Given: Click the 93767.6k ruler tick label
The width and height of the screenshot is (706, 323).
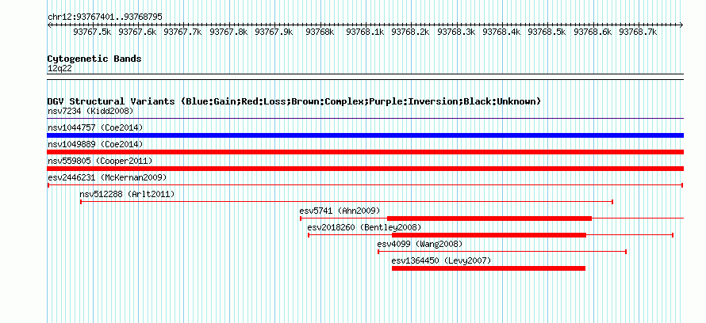Looking at the screenshot, I should point(137,32).
